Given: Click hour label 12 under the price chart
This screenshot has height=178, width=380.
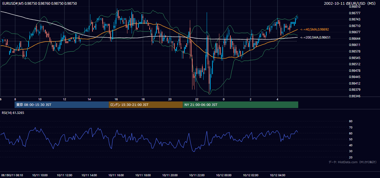Looking at the screenshot, I should tap(64, 99).
